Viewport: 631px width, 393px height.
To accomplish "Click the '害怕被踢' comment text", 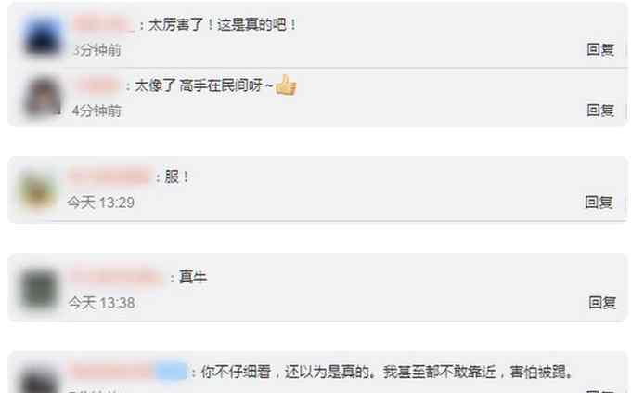I will (386, 372).
